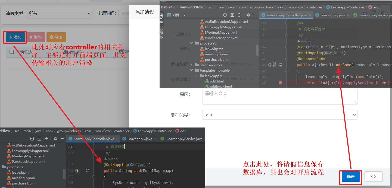The width and height of the screenshot is (392, 188).
Task: Click the yuanql author hint above line 214
Action: coord(306,41)
